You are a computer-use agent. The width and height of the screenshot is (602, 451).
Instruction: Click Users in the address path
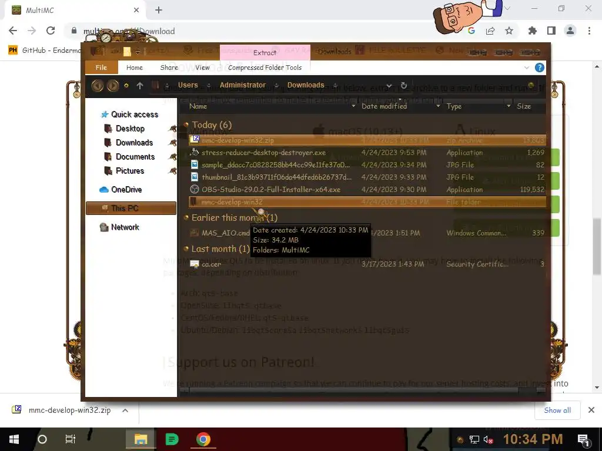coord(188,85)
